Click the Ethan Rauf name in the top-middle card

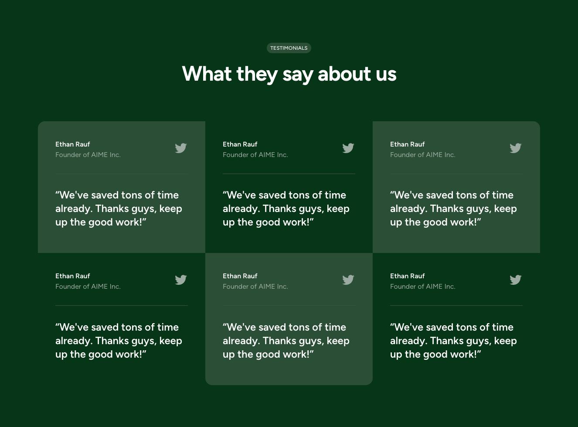tap(240, 144)
